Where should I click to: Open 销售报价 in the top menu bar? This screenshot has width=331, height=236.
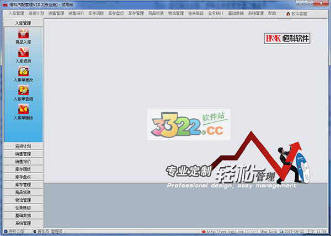point(76,13)
